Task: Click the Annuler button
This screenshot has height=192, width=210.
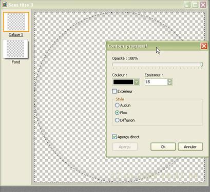Action: click(190, 146)
